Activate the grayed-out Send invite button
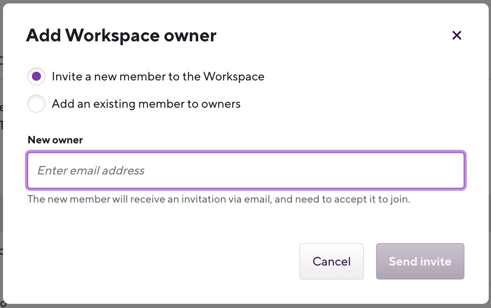The image size is (491, 308). [x=420, y=261]
